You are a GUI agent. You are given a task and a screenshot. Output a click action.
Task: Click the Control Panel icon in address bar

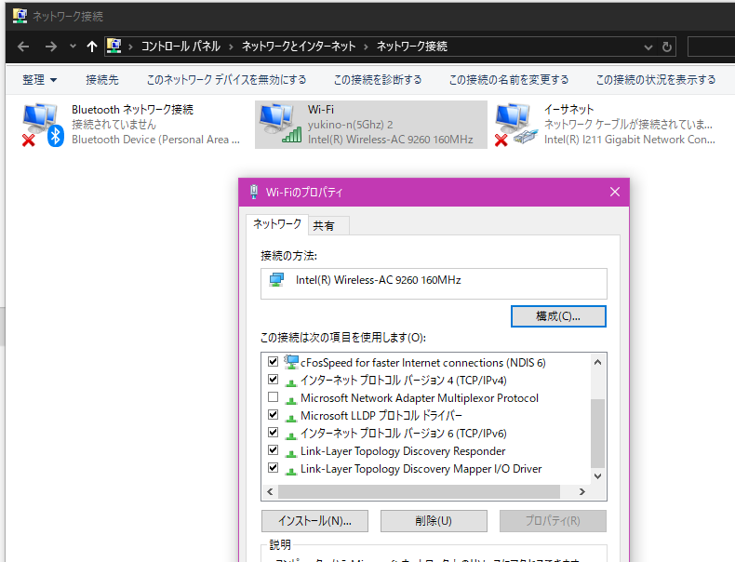(114, 46)
